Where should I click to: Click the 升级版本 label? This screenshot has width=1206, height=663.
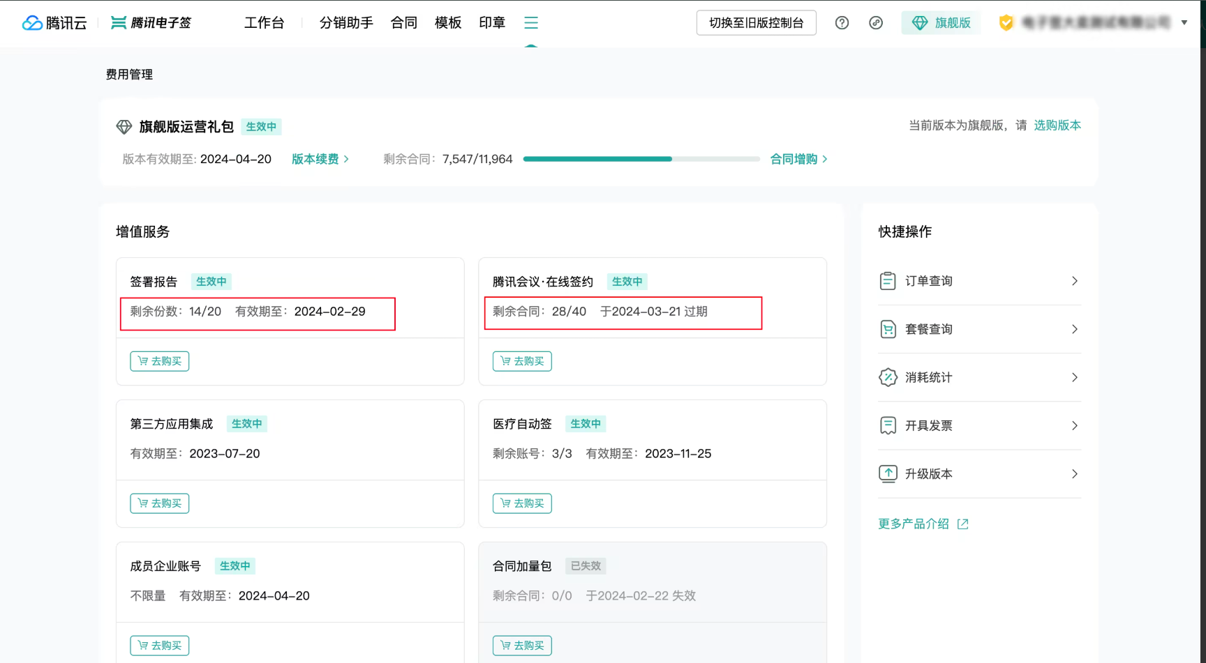pyautogui.click(x=929, y=474)
